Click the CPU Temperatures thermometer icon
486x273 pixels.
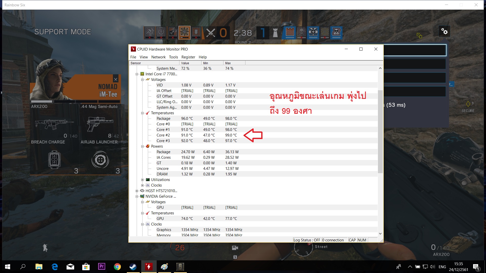click(x=148, y=113)
